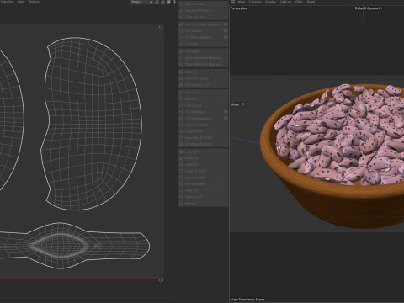404x303 pixels.
Task: Apply Mirror U to UVs
Action: pos(204,93)
